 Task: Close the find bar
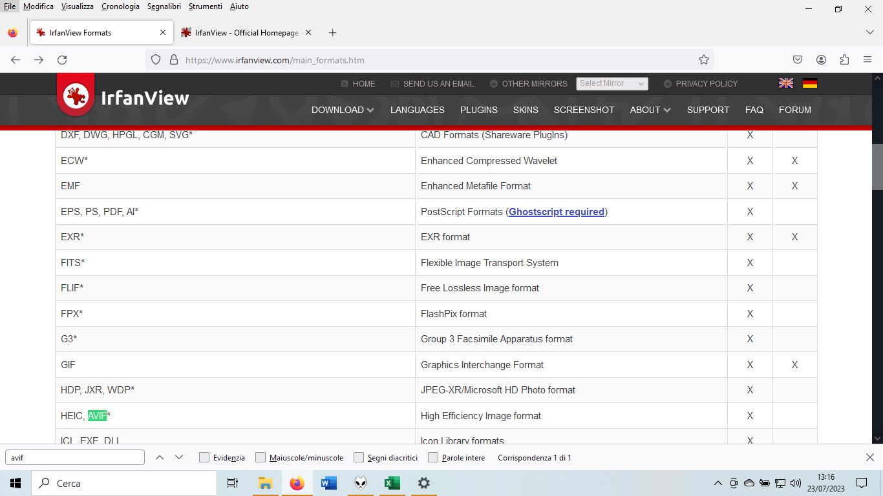click(870, 457)
